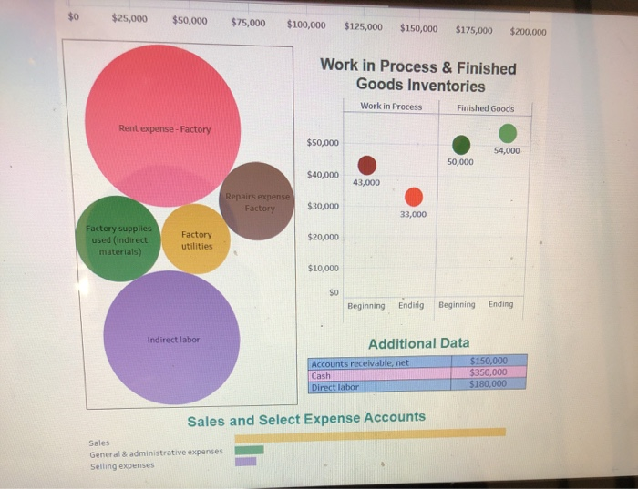Click the 33,000 Work in Process ending dot

coord(414,197)
